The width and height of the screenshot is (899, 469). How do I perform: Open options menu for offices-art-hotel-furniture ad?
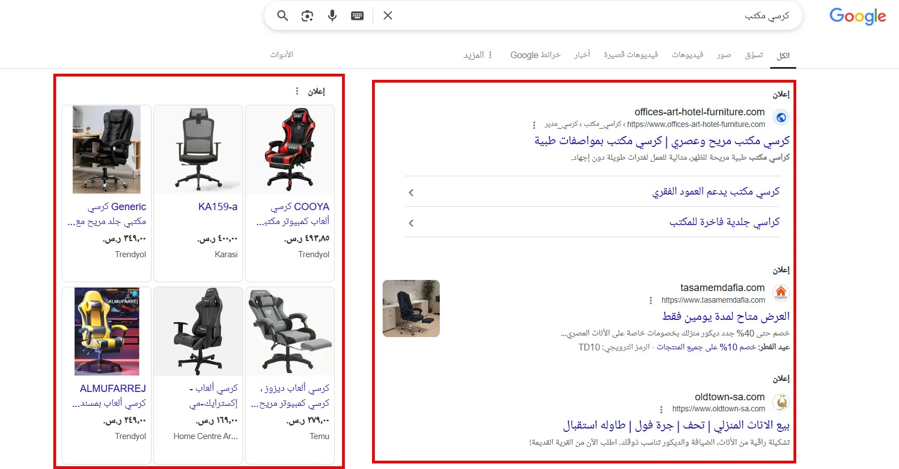click(x=534, y=125)
